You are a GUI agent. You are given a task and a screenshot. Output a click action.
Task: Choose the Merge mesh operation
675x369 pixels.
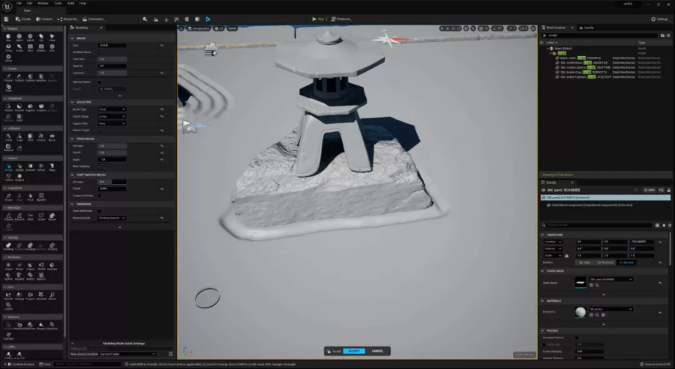52,217
